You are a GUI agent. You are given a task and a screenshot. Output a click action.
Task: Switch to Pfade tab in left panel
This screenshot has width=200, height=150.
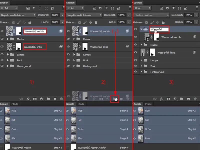[x=15, y=104]
